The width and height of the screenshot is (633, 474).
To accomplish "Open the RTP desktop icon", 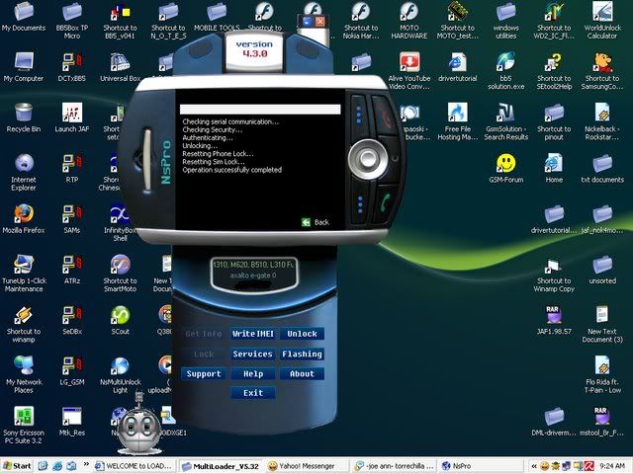I will pos(72,168).
